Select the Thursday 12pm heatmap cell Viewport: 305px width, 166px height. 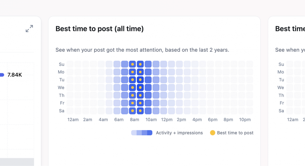pos(164,95)
